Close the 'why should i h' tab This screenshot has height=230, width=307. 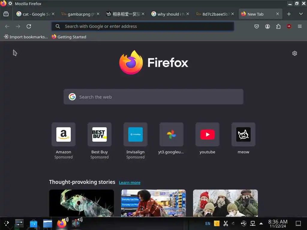(188, 14)
